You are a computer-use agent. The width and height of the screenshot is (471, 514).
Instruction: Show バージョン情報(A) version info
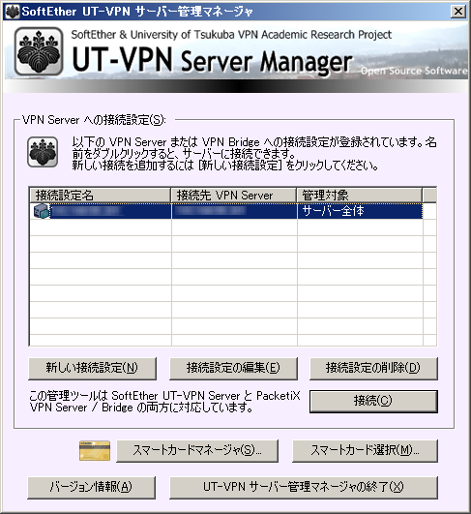click(91, 488)
